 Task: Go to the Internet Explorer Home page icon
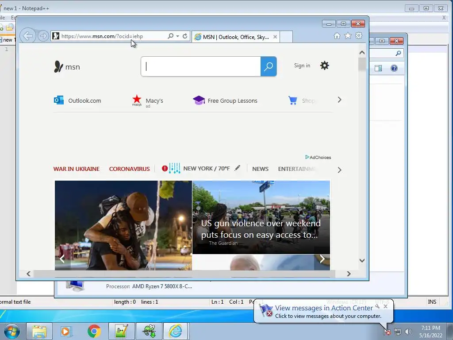337,35
